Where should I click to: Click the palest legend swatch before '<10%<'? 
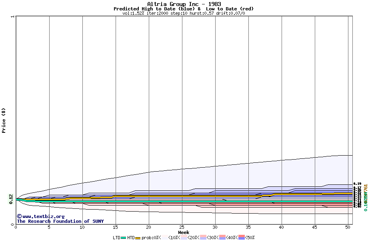click(x=165, y=238)
